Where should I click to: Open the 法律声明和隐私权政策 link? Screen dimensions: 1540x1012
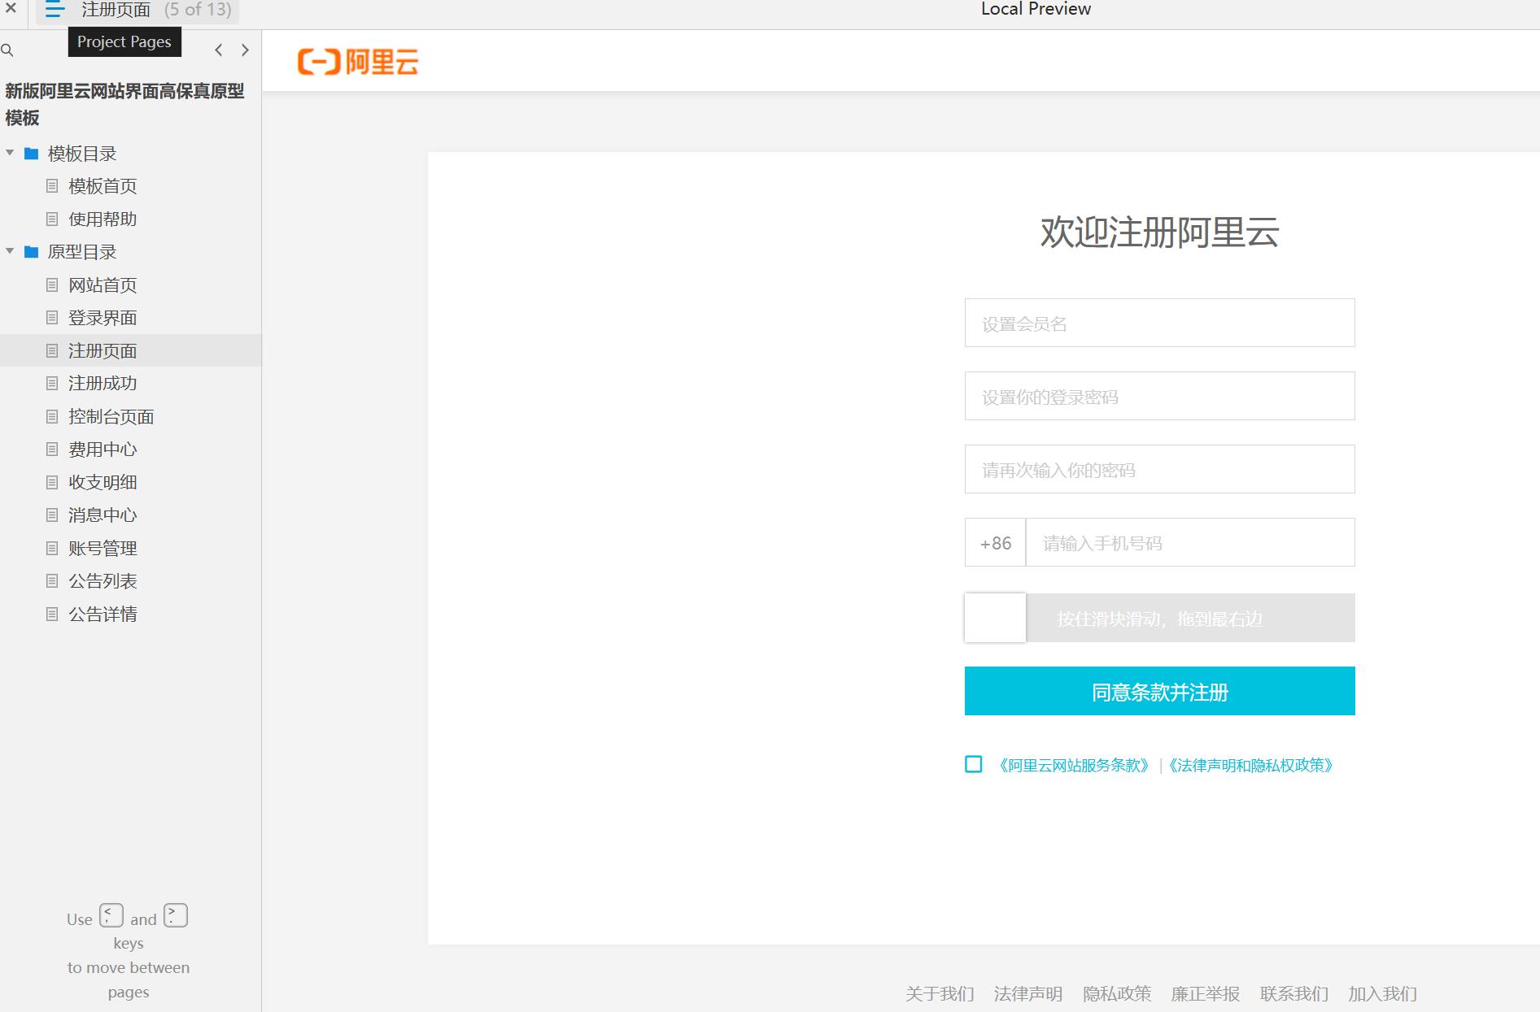(1250, 765)
